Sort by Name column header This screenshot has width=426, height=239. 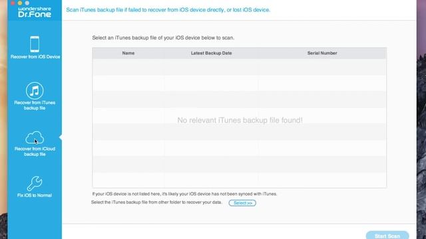(x=128, y=53)
